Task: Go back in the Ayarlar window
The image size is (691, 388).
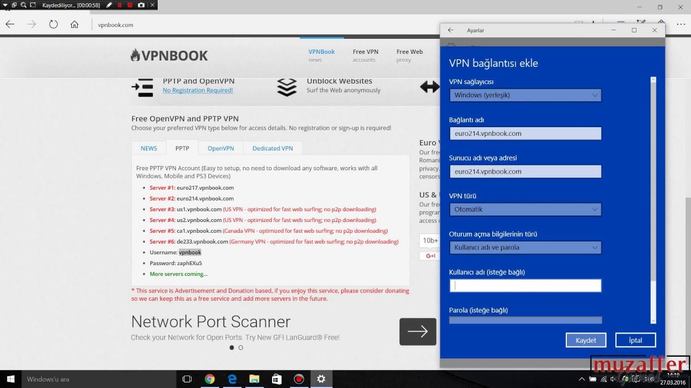Action: pos(451,31)
